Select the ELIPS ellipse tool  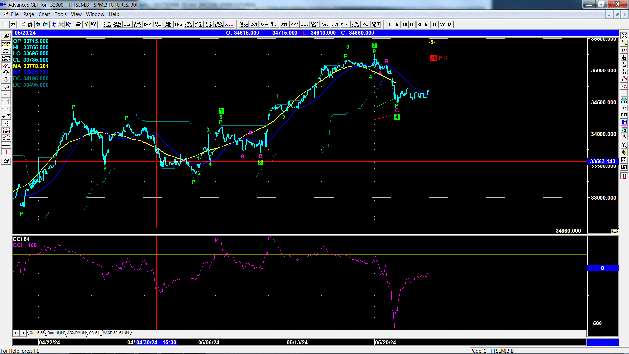[x=624, y=101]
